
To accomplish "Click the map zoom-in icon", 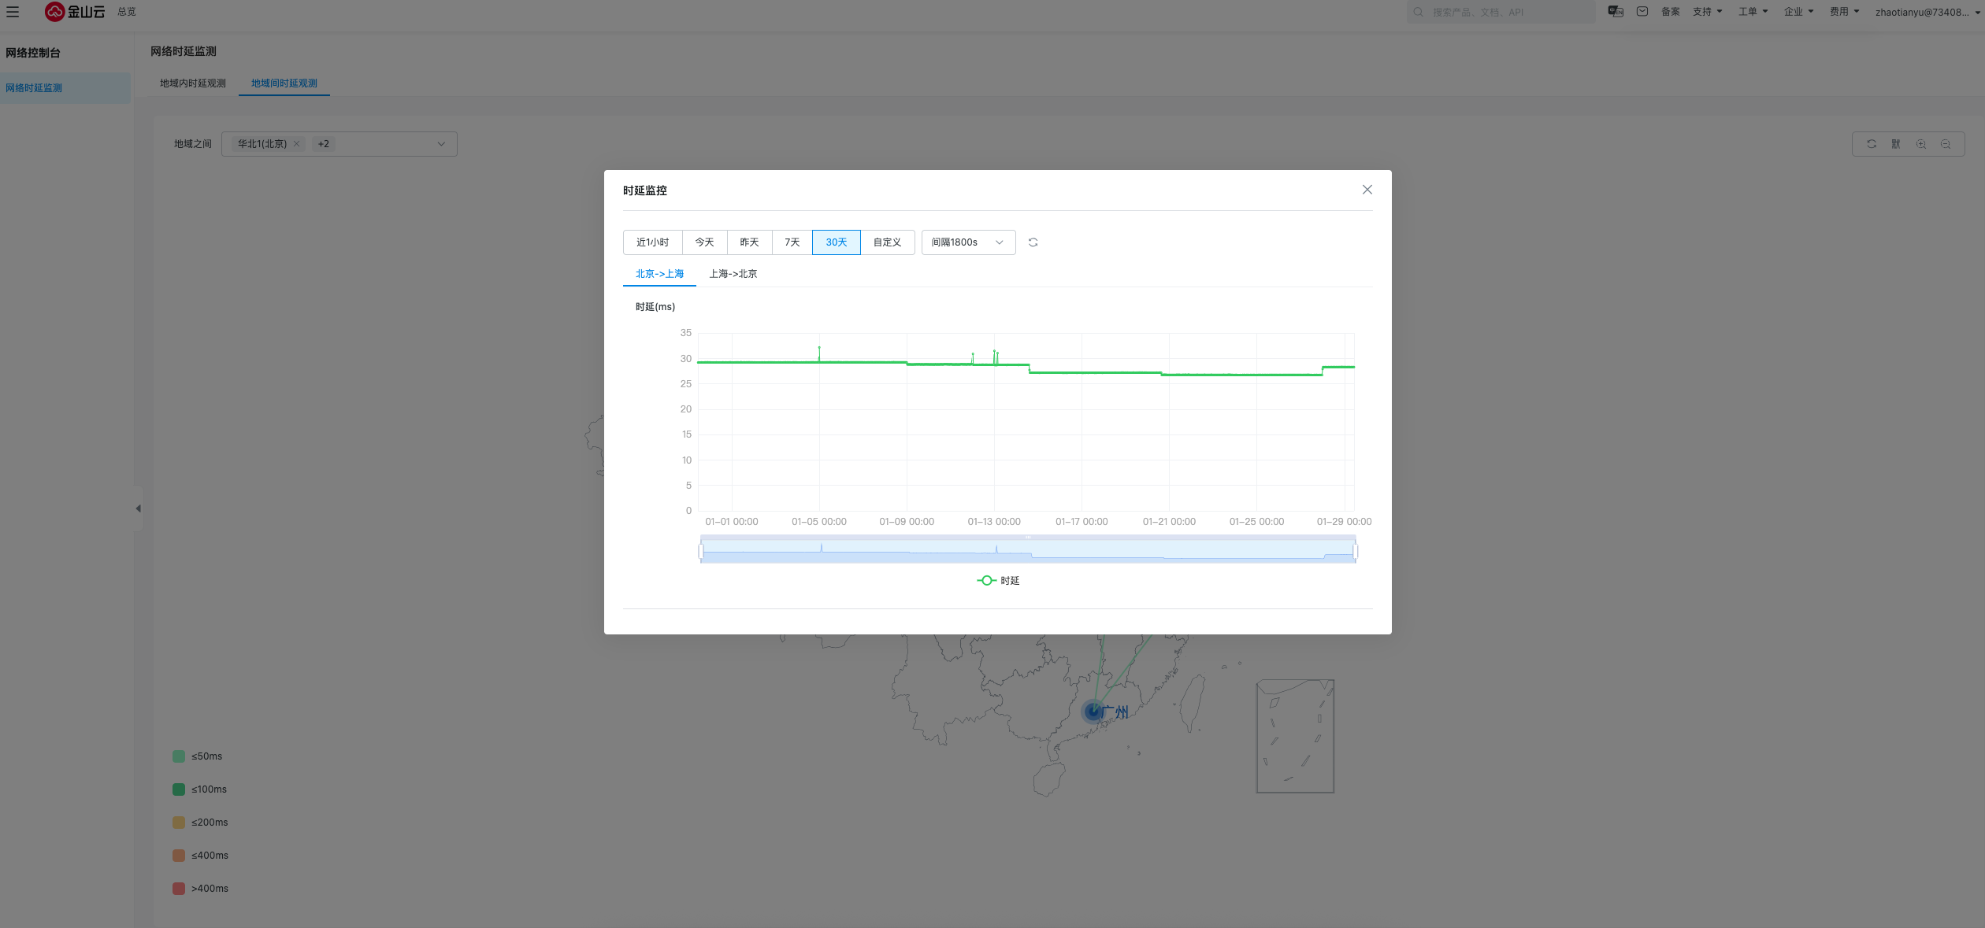I will click(1921, 144).
